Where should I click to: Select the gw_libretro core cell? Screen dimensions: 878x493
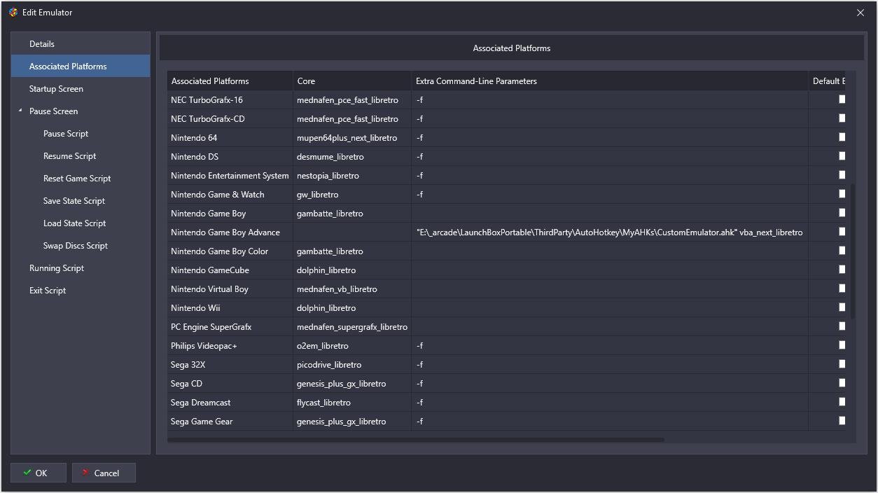[352, 194]
